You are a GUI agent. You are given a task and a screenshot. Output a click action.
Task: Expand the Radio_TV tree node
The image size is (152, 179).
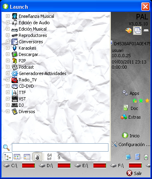click(8, 80)
